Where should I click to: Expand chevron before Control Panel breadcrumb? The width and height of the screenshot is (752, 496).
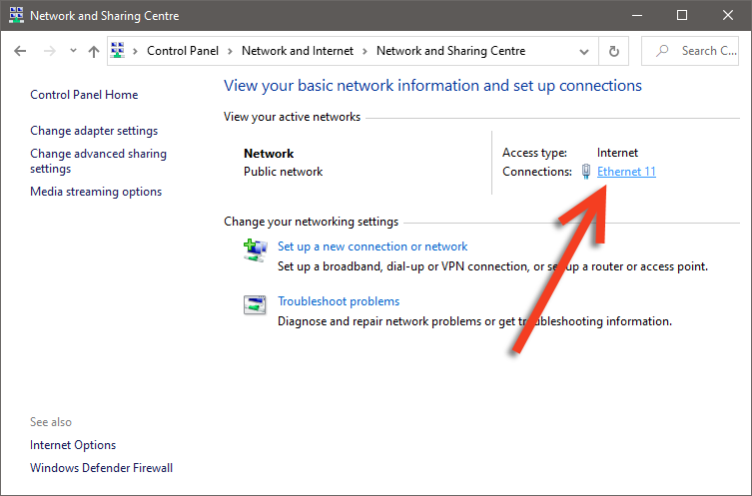(135, 51)
